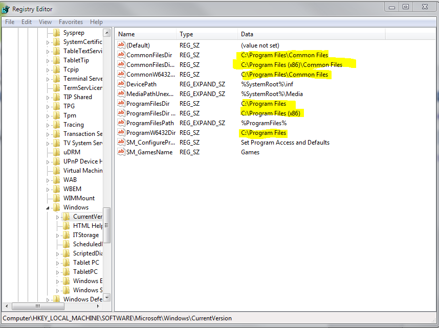Viewport: 439px width, 328px height.
Task: Click the WIMMount folder icon
Action: [57, 198]
